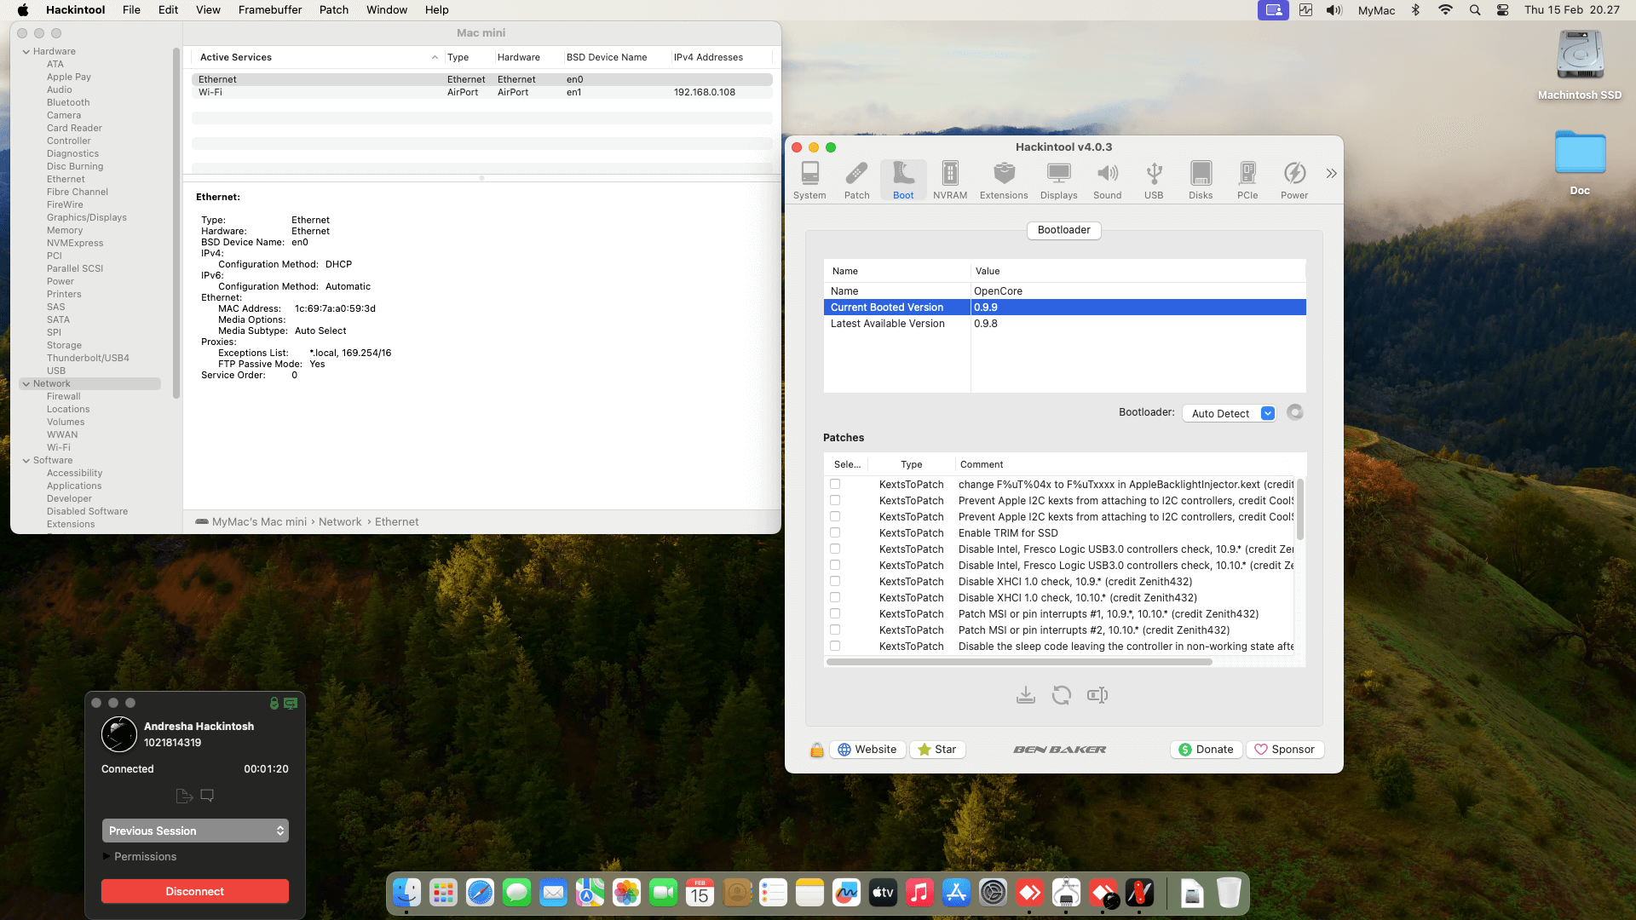1636x920 pixels.
Task: Click the refresh patches icon
Action: (1062, 695)
